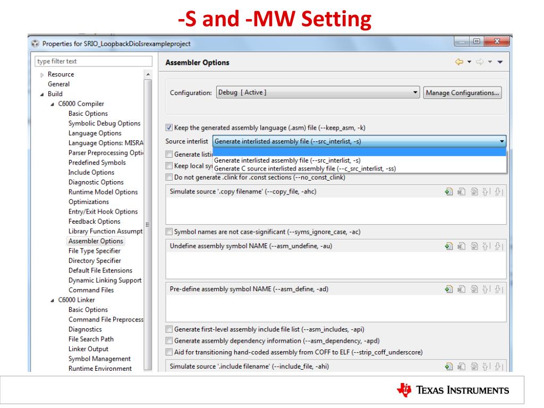Image resolution: width=544 pixels, height=408 pixels.
Task: Select the blank Source interlist option
Action: [360, 152]
